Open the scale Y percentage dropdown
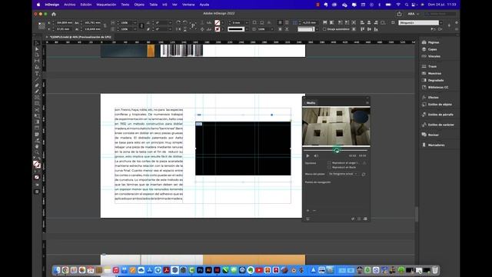Screen dimensions: 492x277 [x=135, y=29]
